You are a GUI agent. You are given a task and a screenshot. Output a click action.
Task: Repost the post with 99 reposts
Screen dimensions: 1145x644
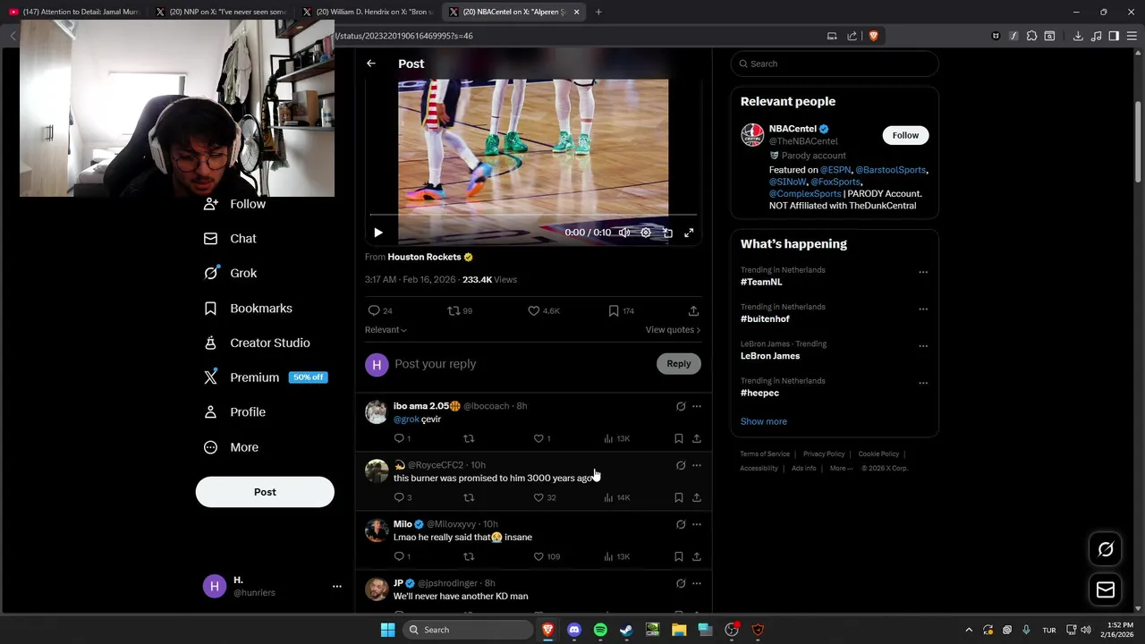460,310
